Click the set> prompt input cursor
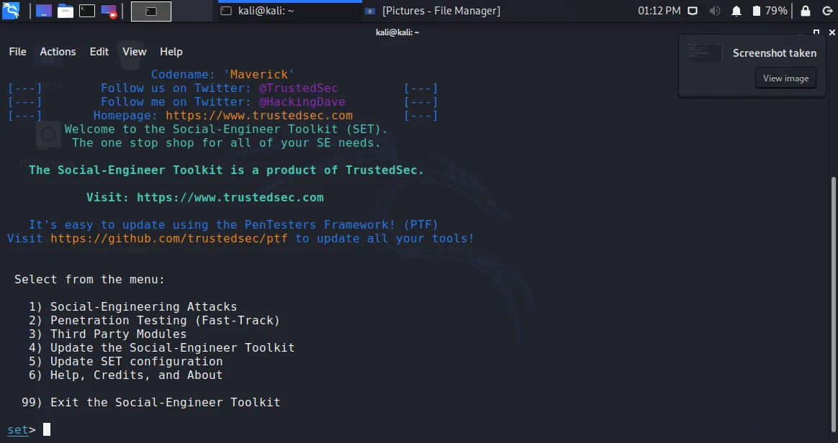The width and height of the screenshot is (838, 443). coord(47,429)
